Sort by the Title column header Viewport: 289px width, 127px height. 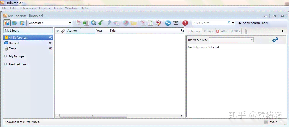(113, 31)
